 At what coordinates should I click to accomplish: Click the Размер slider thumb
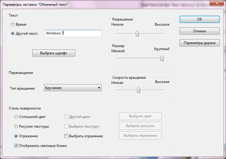(x=162, y=58)
